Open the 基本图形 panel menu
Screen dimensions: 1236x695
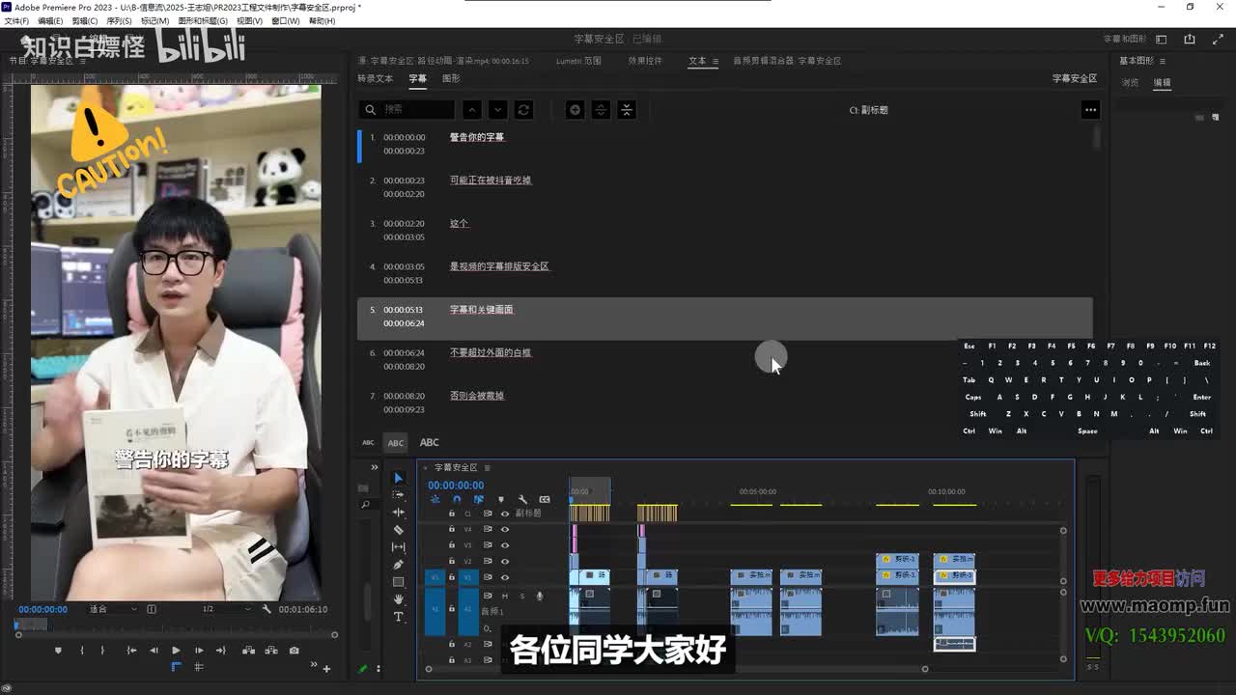point(1163,61)
